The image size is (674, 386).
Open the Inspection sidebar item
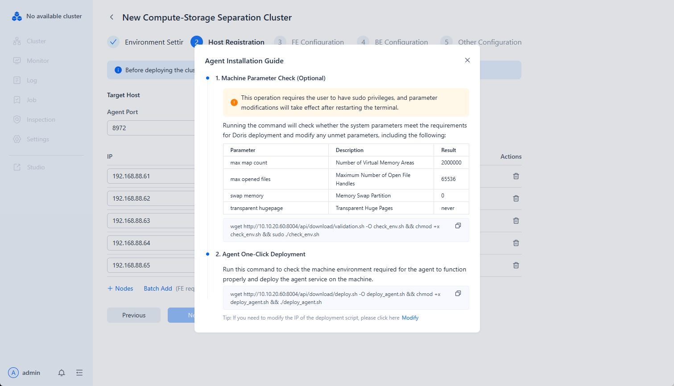41,119
